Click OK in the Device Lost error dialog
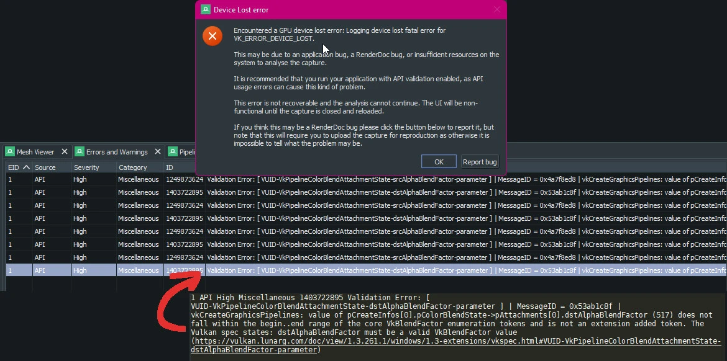Image resolution: width=727 pixels, height=361 pixels. point(439,161)
